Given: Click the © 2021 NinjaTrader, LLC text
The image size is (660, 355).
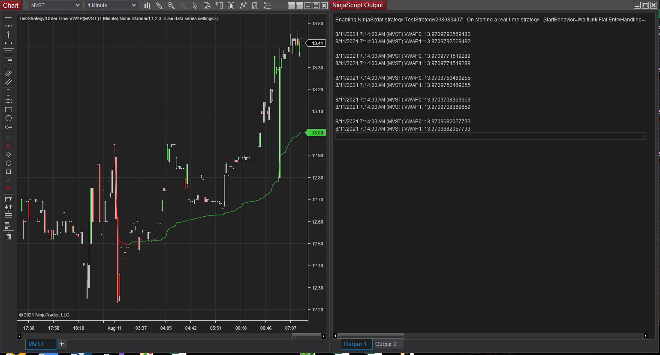Looking at the screenshot, I should pos(44,315).
